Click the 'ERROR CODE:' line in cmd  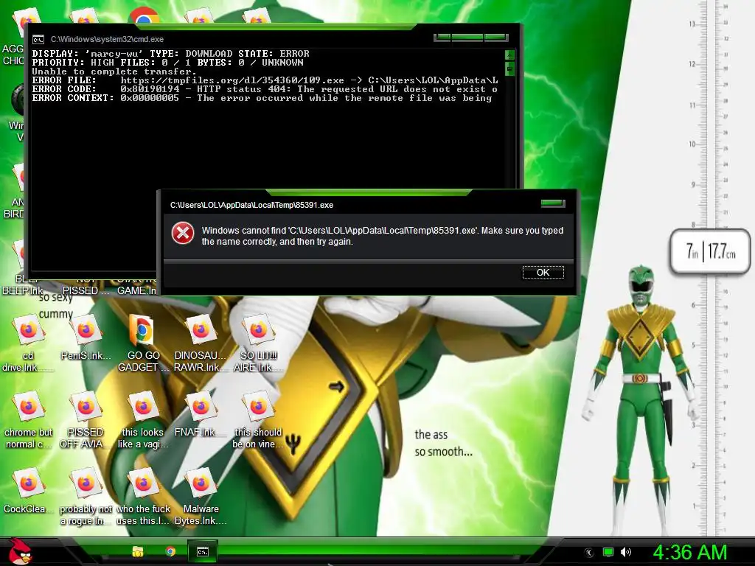(265, 89)
